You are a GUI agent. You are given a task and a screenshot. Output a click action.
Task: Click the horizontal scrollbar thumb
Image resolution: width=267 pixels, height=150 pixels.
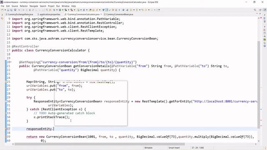pyautogui.click(x=100, y=144)
